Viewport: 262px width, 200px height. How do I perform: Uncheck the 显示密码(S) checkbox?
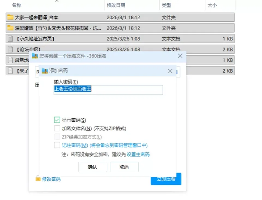click(x=57, y=120)
